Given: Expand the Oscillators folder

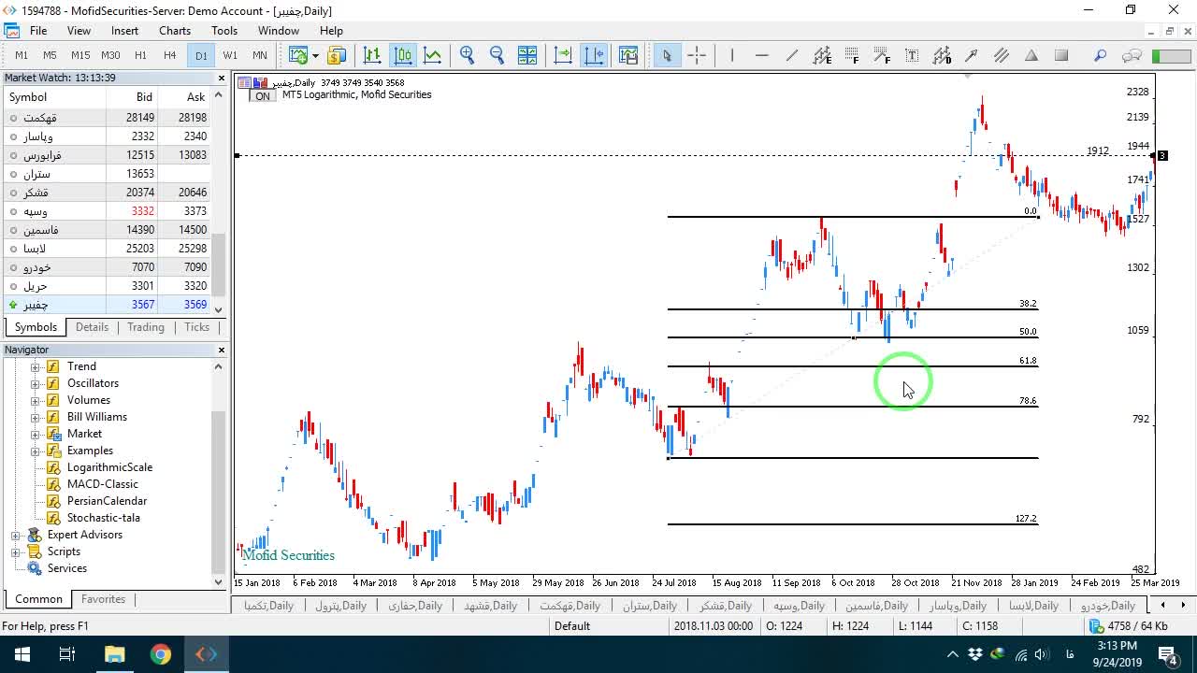Looking at the screenshot, I should coord(36,383).
